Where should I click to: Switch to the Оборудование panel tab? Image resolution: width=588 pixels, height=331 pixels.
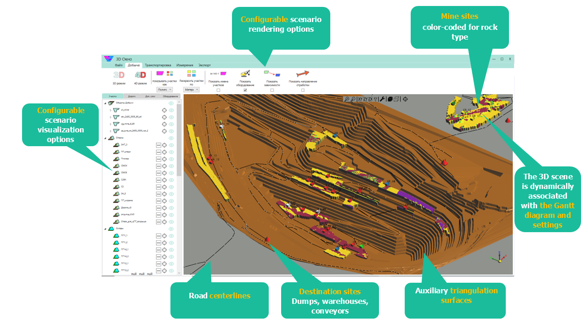tap(170, 96)
